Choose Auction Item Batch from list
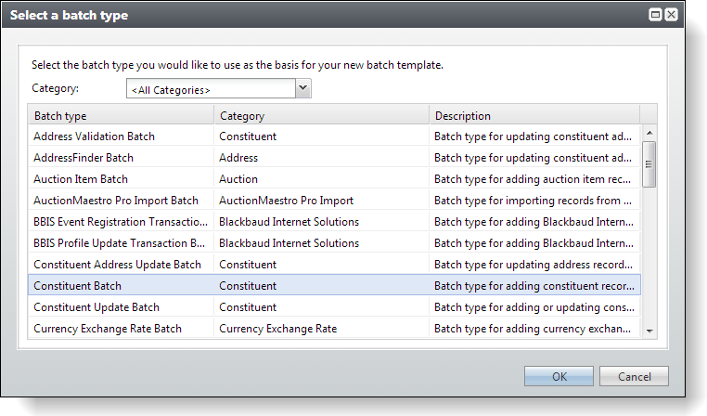 point(334,178)
